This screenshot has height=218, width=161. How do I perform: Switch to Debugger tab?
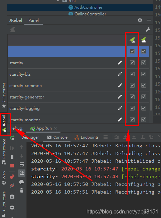coord(30,137)
